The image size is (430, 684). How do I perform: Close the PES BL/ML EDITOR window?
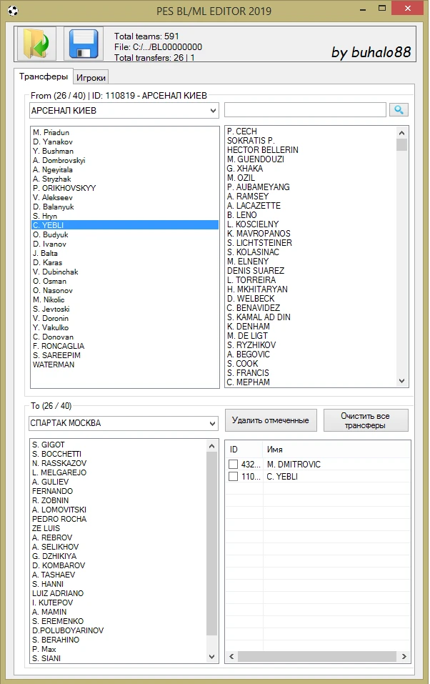(407, 9)
